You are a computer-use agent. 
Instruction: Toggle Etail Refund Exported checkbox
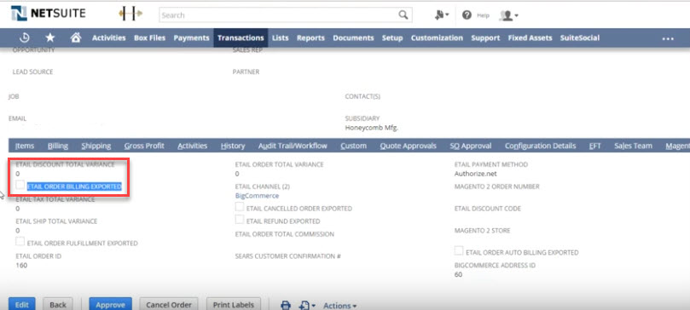pos(240,220)
